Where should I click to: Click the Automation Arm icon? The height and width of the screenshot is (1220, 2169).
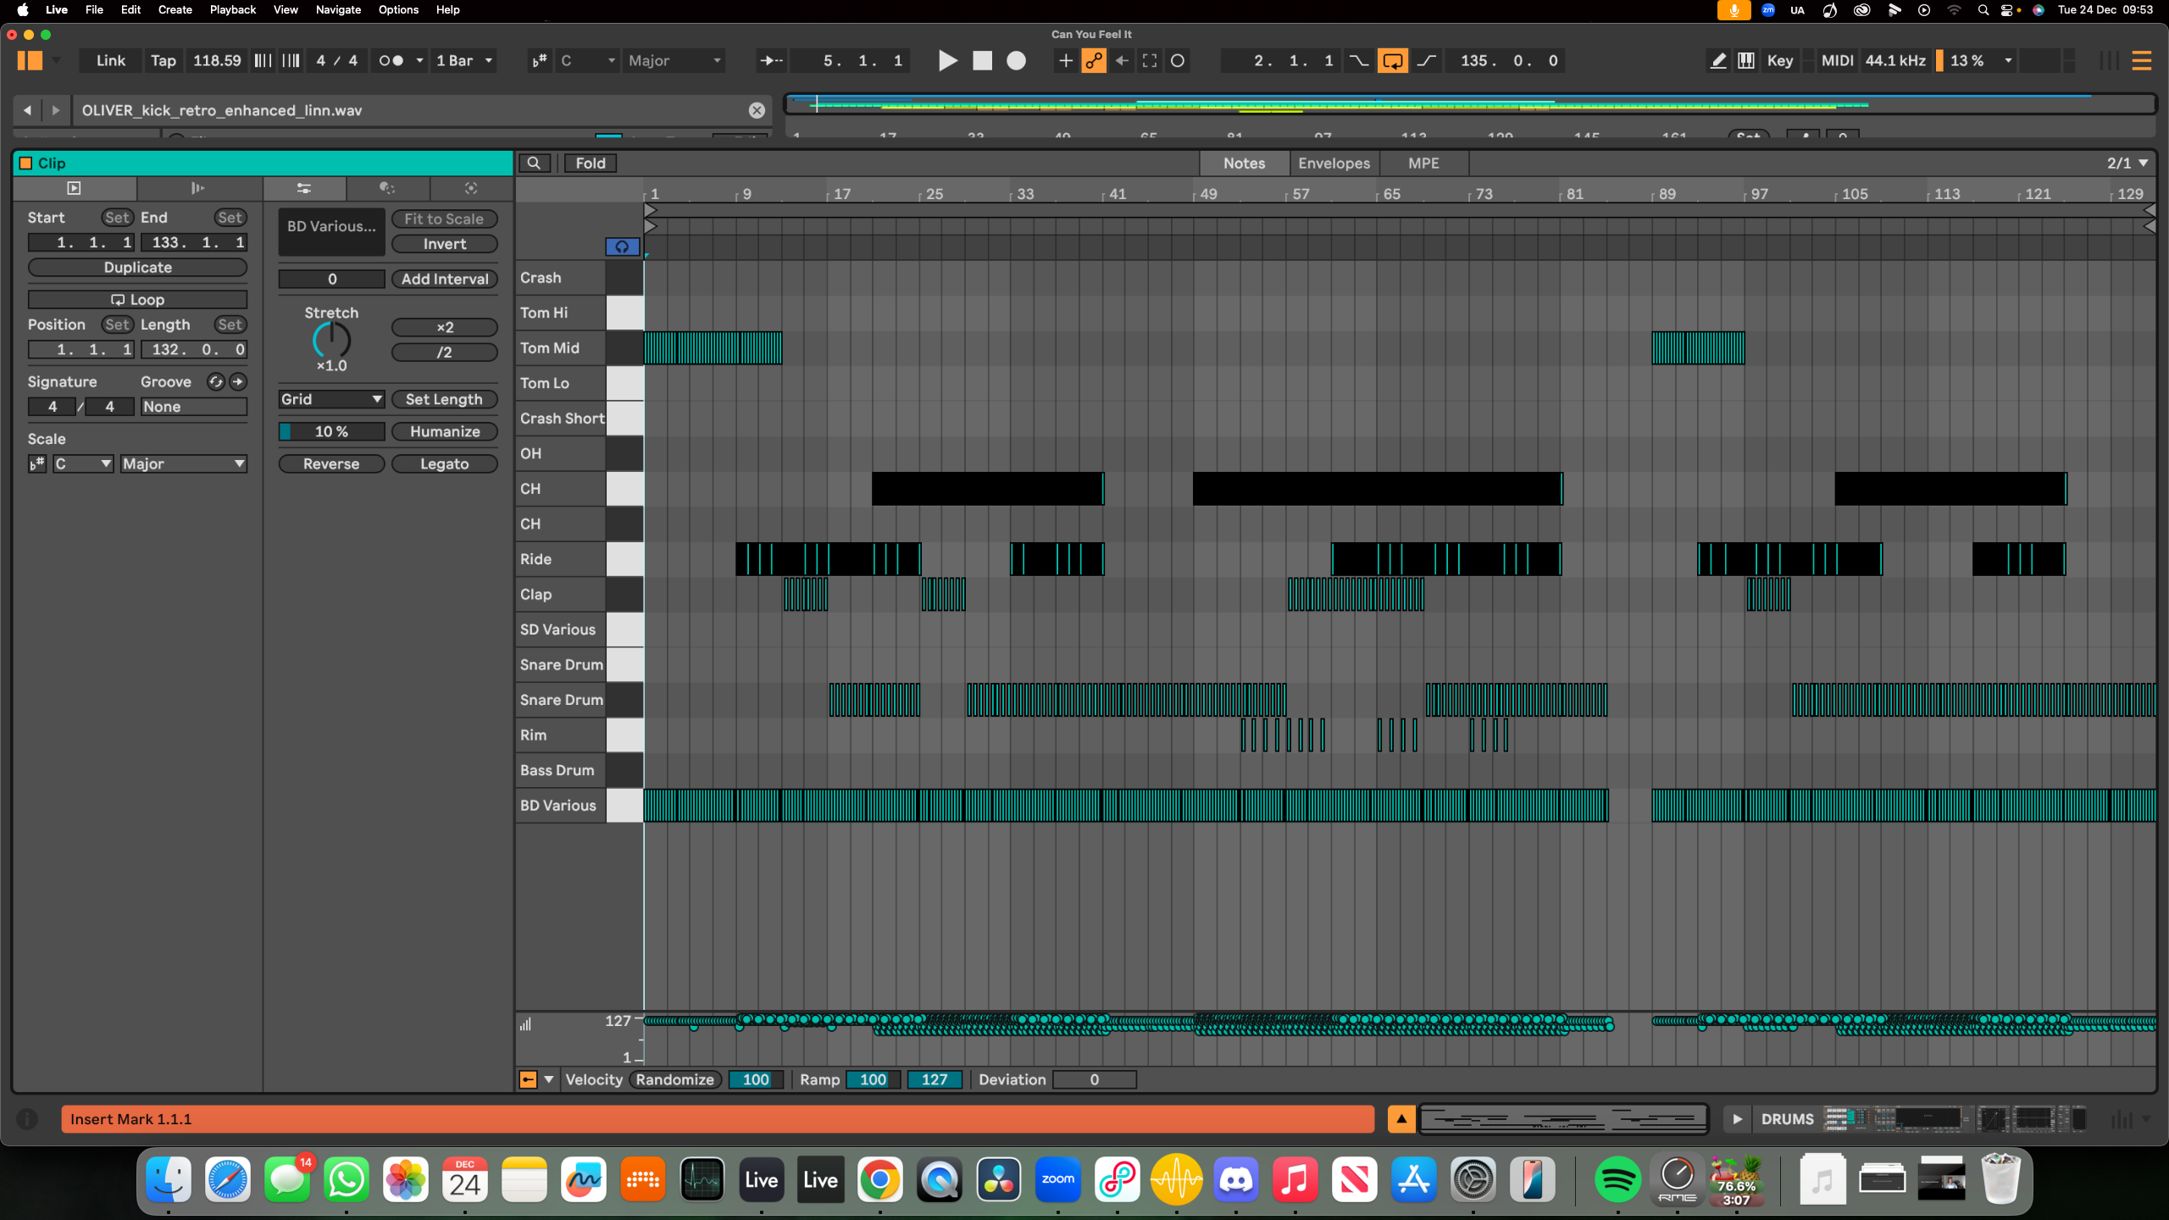click(x=1094, y=61)
